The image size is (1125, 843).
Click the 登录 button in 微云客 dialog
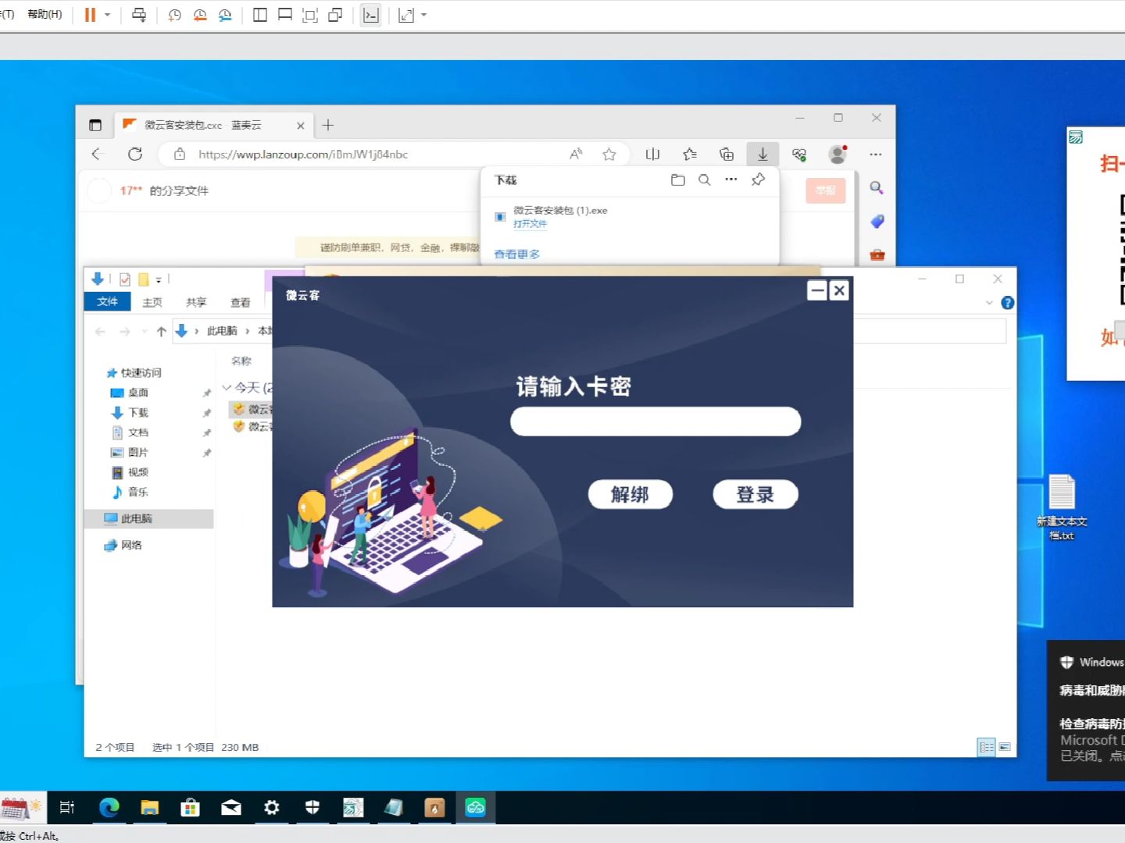point(755,494)
